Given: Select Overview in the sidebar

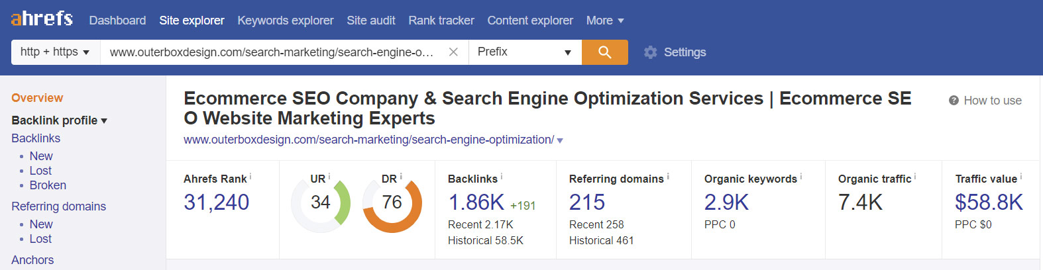Looking at the screenshot, I should point(37,98).
